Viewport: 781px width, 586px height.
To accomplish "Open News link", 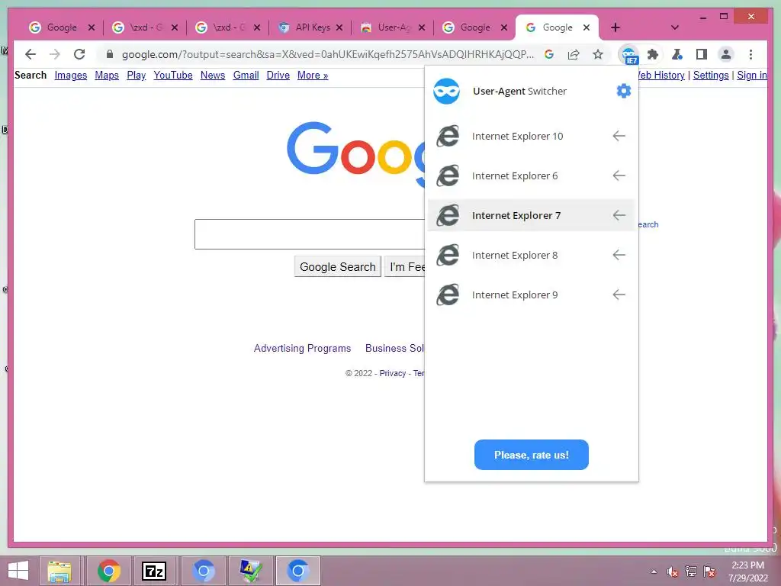I will [213, 76].
